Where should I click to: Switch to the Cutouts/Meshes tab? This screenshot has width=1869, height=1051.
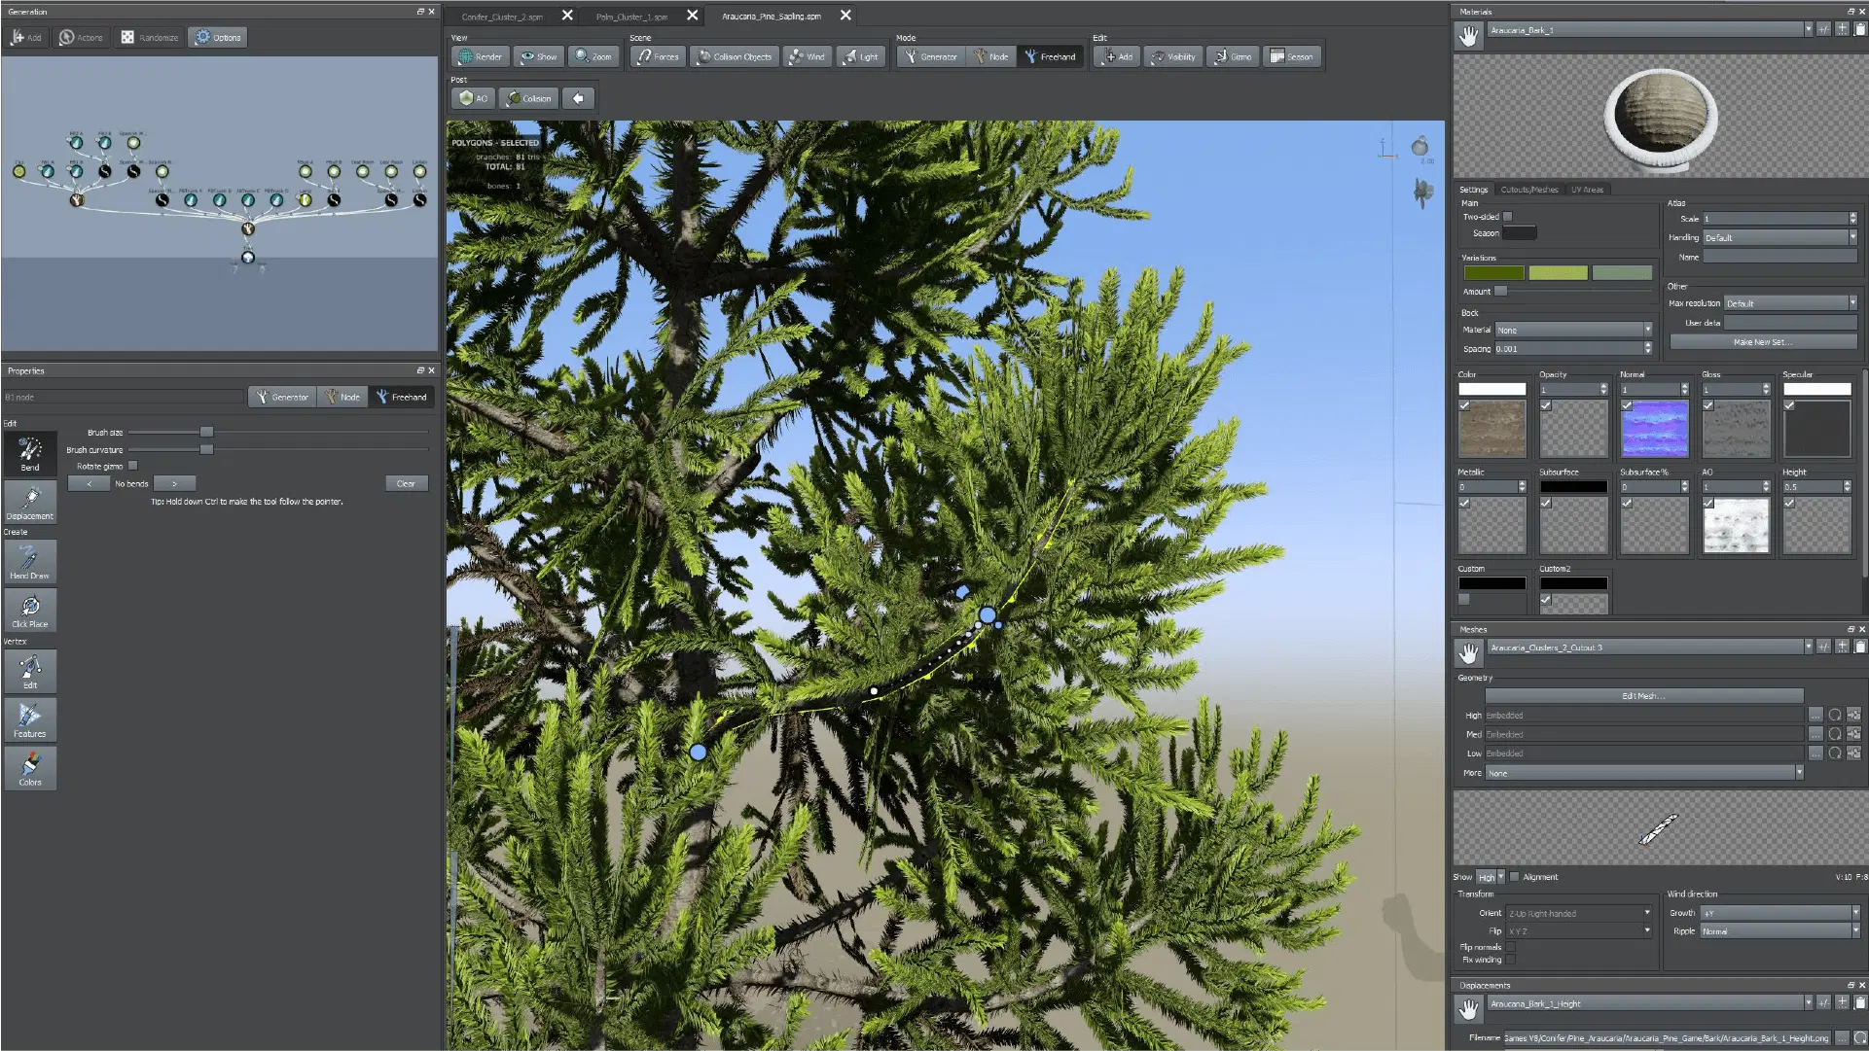tap(1529, 190)
